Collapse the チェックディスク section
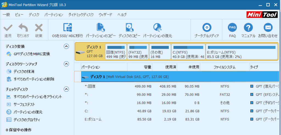 pyautogui.click(x=66, y=89)
